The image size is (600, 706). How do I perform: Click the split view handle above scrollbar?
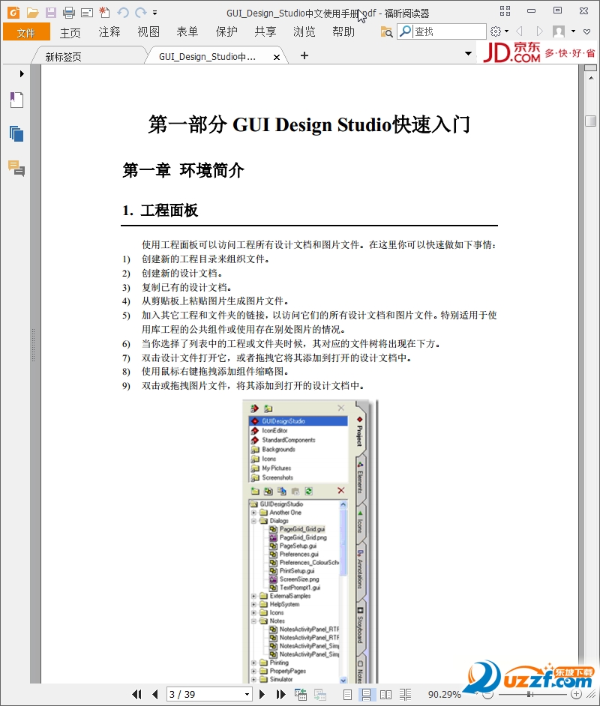590,68
